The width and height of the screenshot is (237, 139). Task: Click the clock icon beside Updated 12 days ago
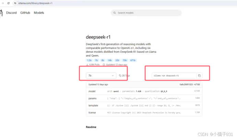(104, 65)
